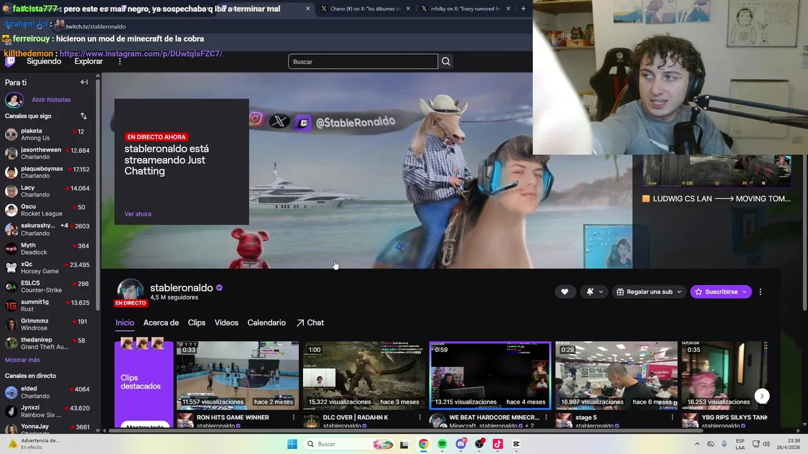Open the Explorar page
The image size is (808, 454).
88,62
